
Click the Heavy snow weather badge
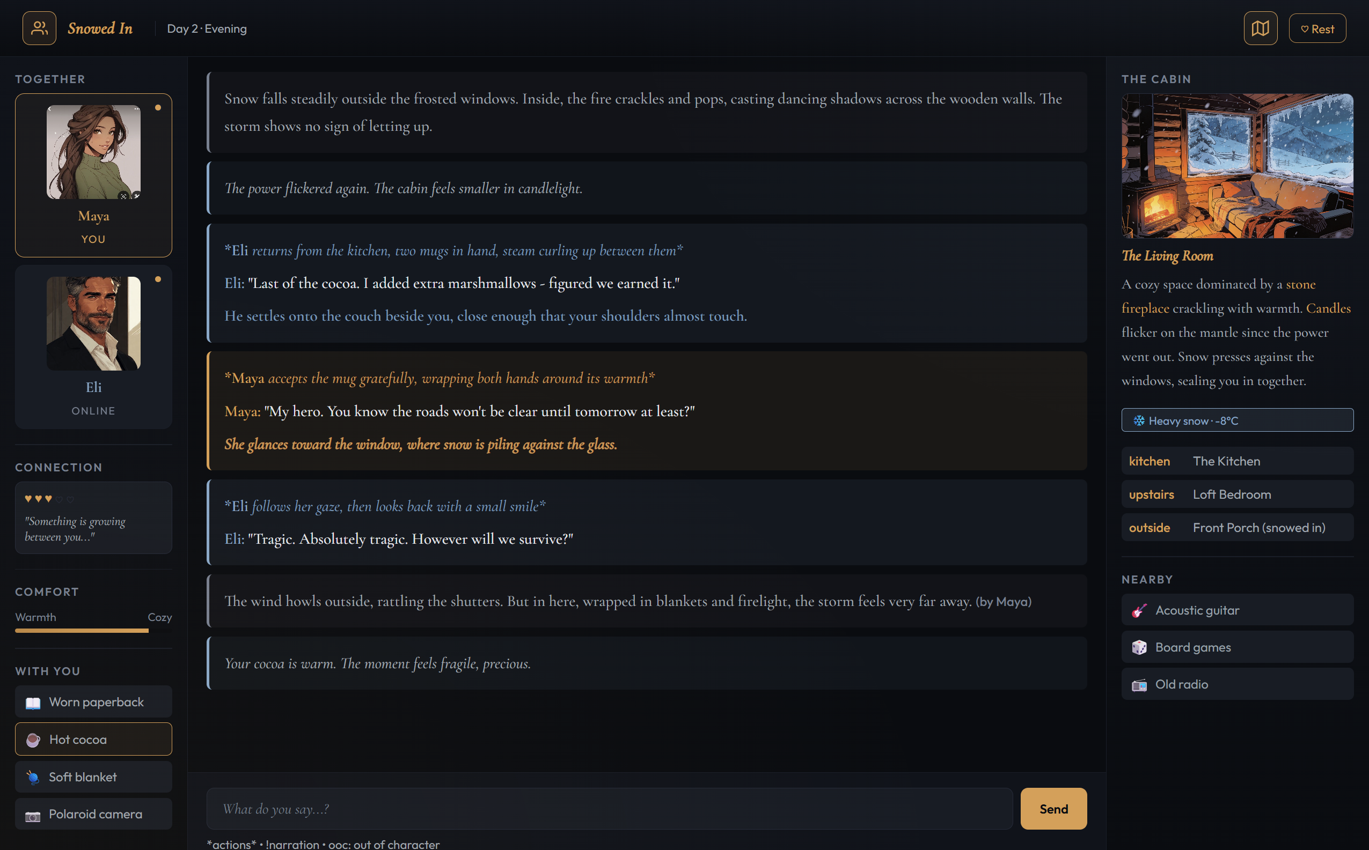1237,420
